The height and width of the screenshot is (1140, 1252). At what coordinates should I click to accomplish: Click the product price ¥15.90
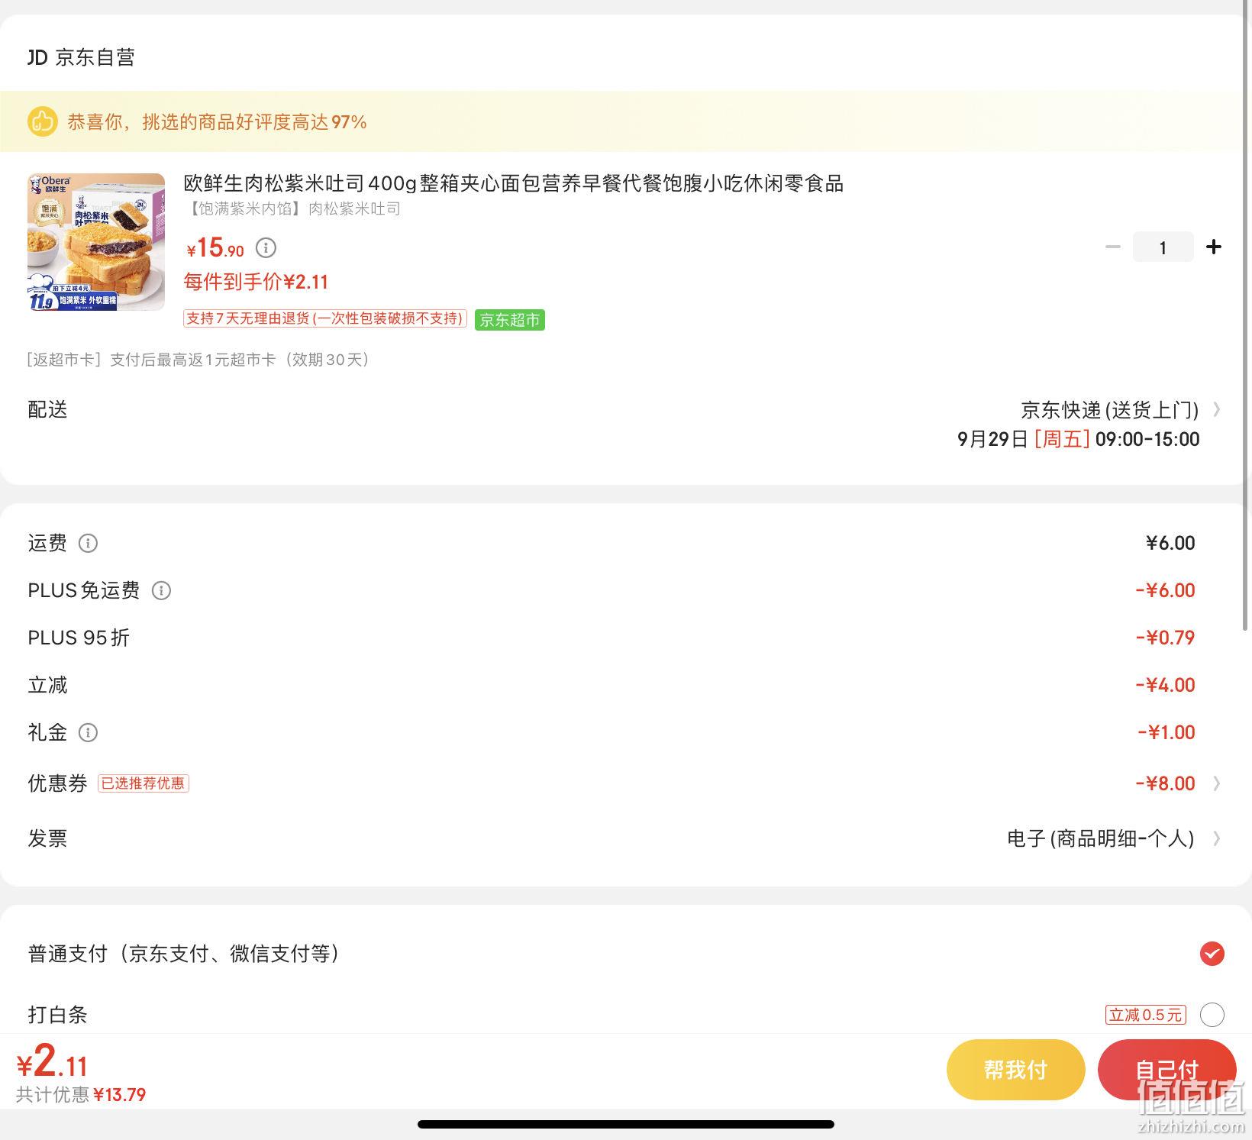pyautogui.click(x=215, y=248)
